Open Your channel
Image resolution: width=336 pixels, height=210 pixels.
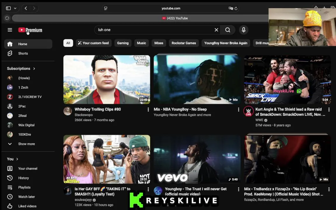pos(28,168)
